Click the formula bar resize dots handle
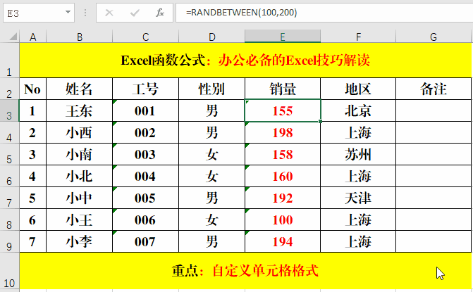 point(85,13)
